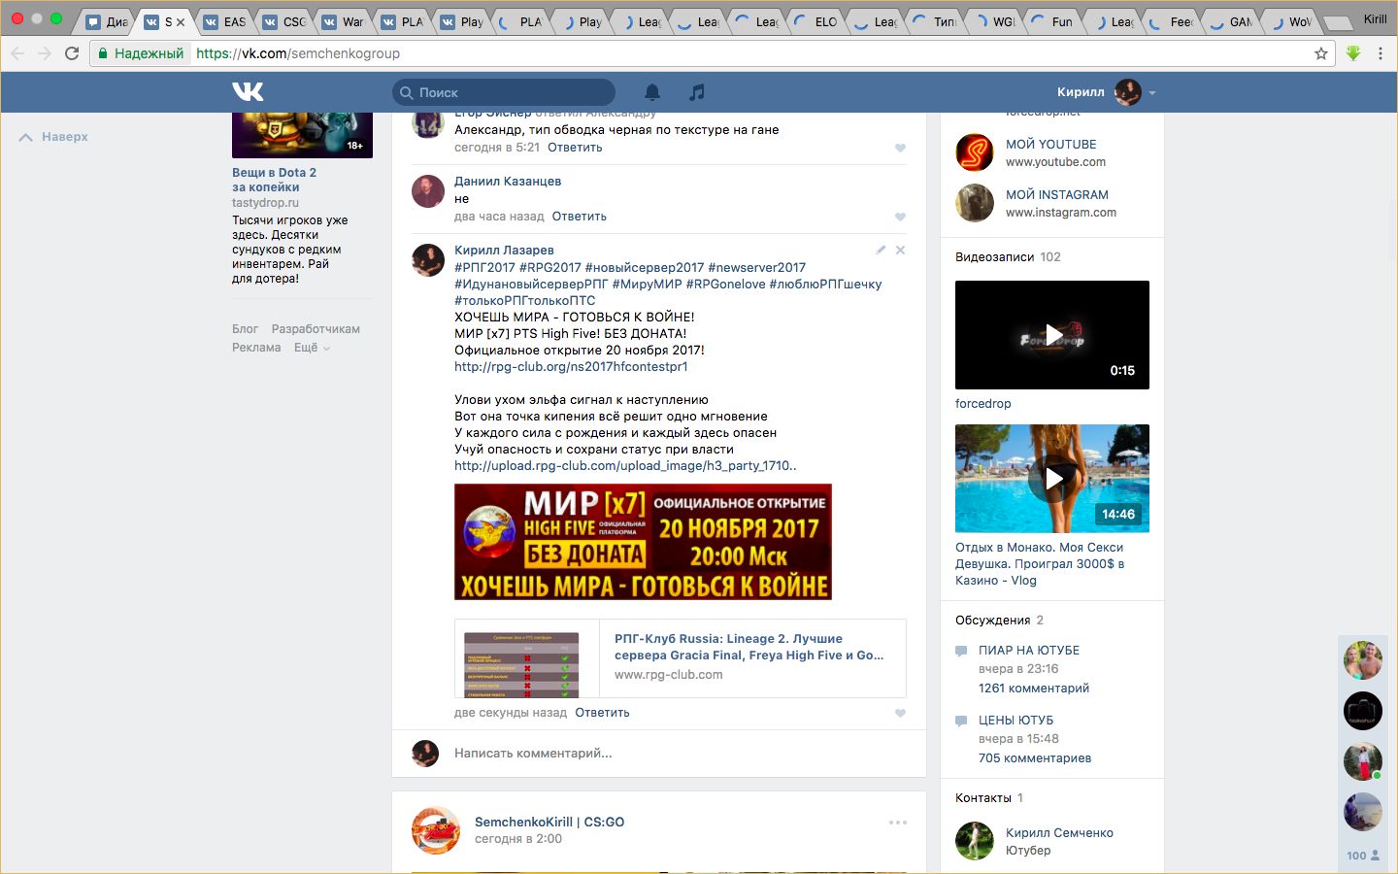Screen dimensions: 1398x874
Task: Edit Кирилл Лазарев's comment with pencil icon
Action: tap(881, 251)
